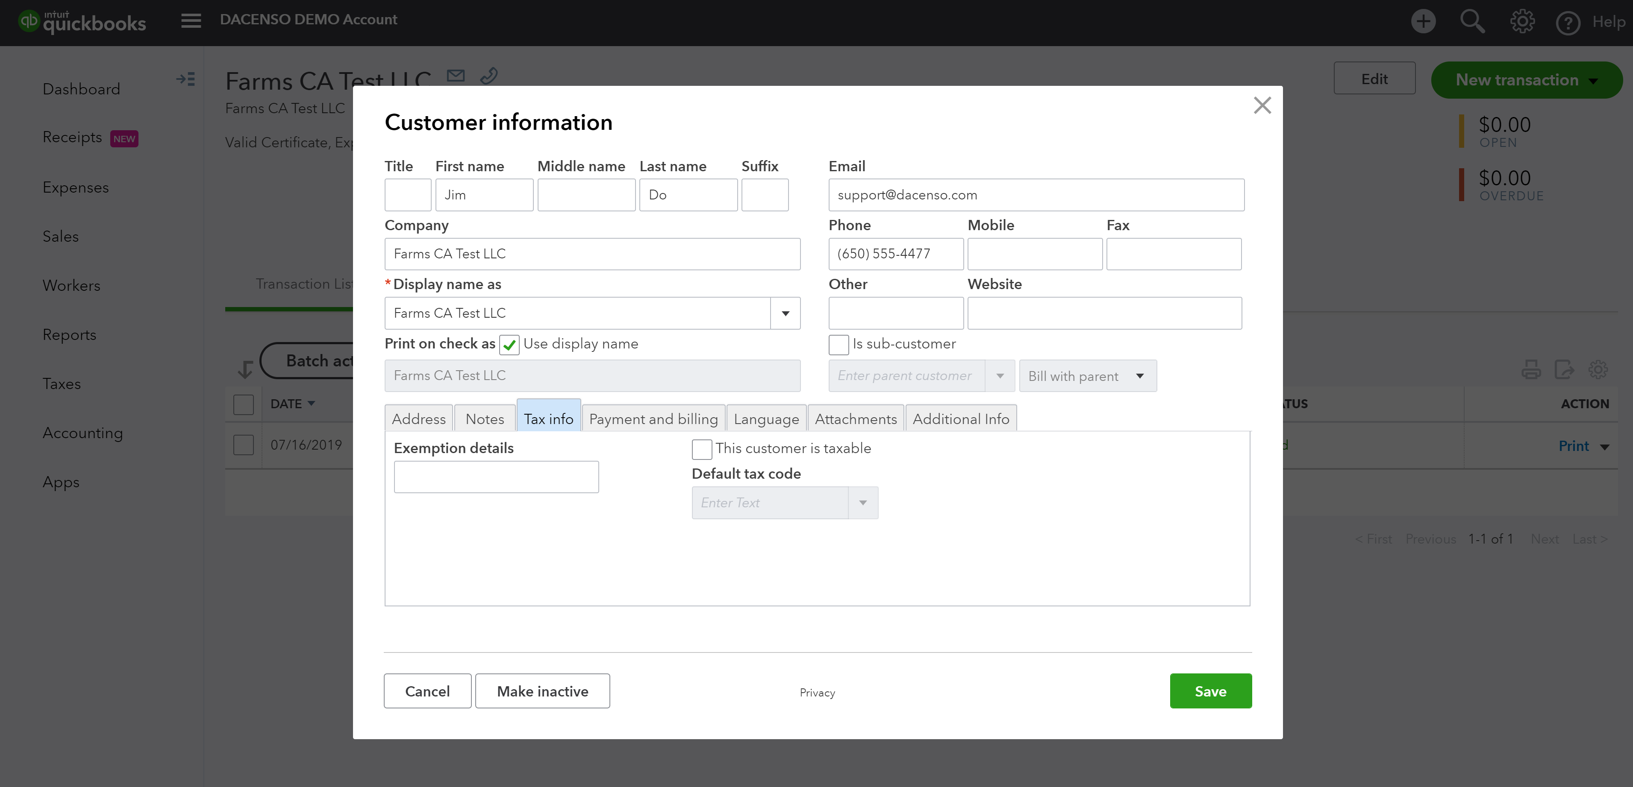
Task: Click the Print link in Action column
Action: [1574, 446]
